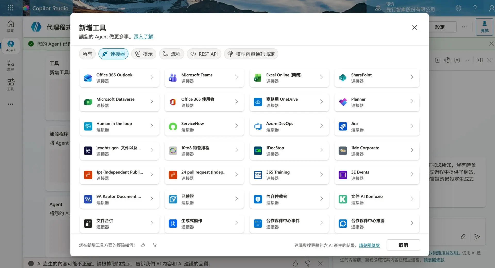Open the 請參閱條款 link in the dialog footer
The width and height of the screenshot is (495, 268).
369,245
